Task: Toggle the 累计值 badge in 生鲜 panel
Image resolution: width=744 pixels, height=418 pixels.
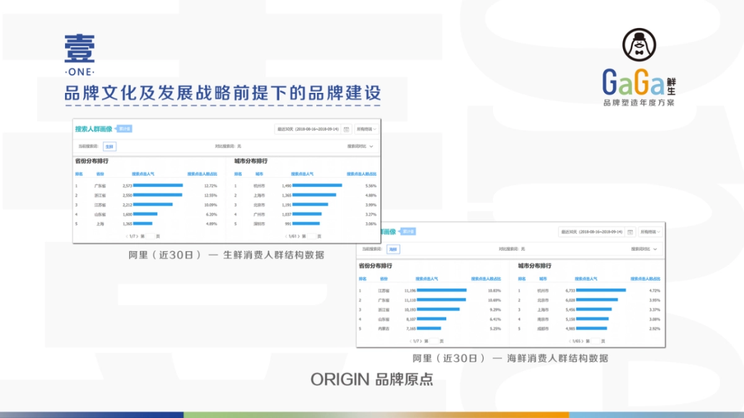Action: [x=125, y=129]
